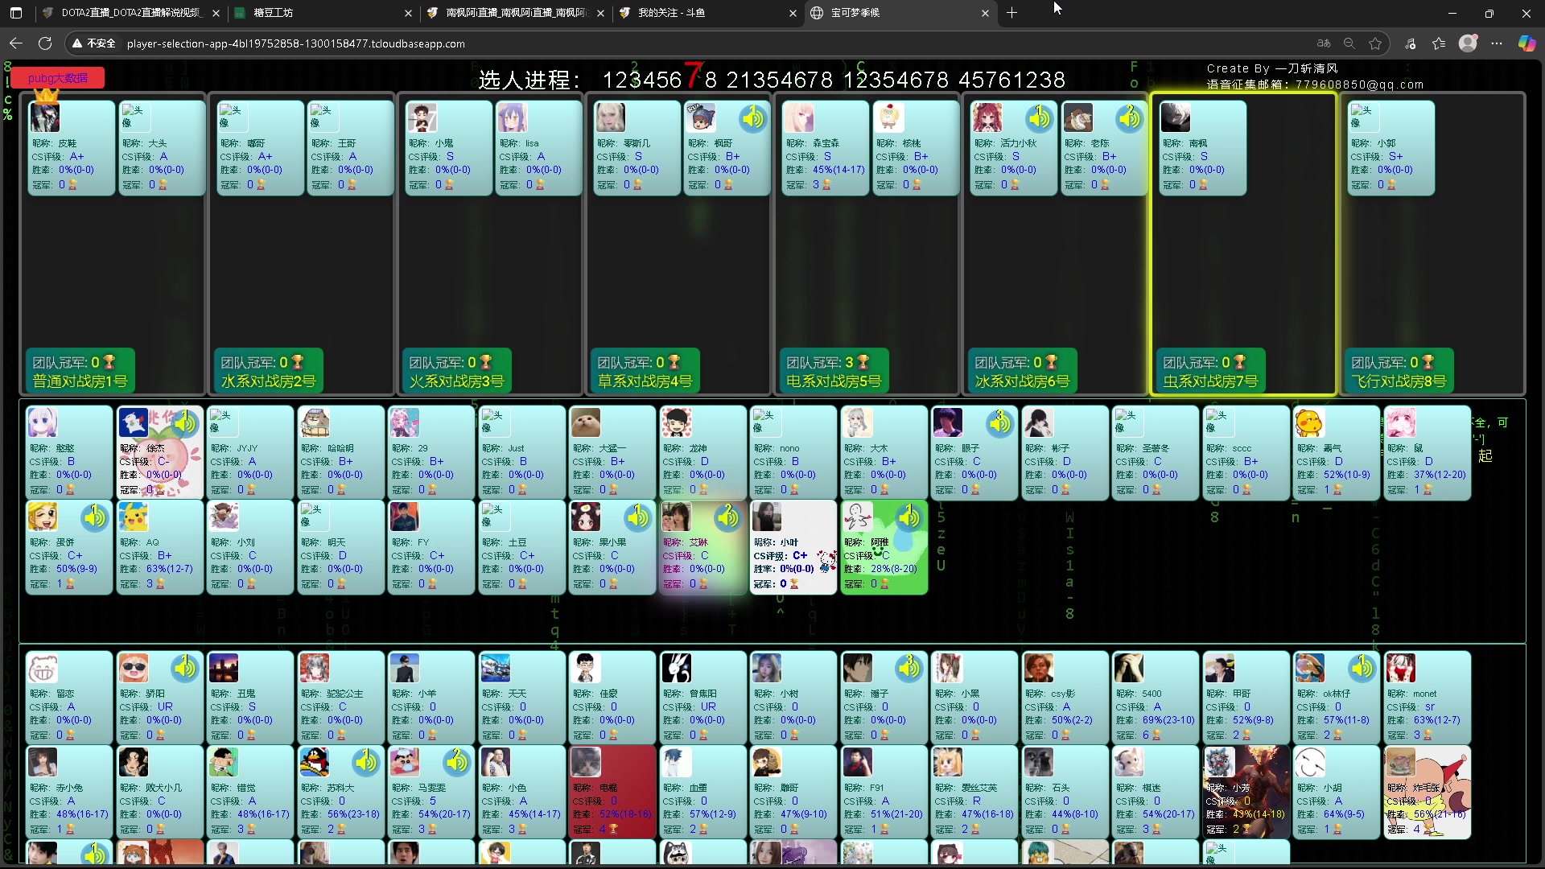Select the player card for csy影
The width and height of the screenshot is (1545, 869).
click(x=1065, y=698)
